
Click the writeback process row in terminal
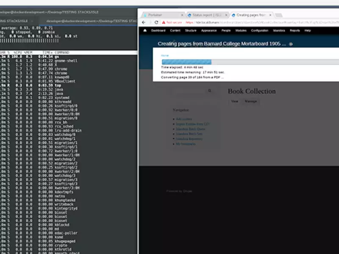pos(69,204)
